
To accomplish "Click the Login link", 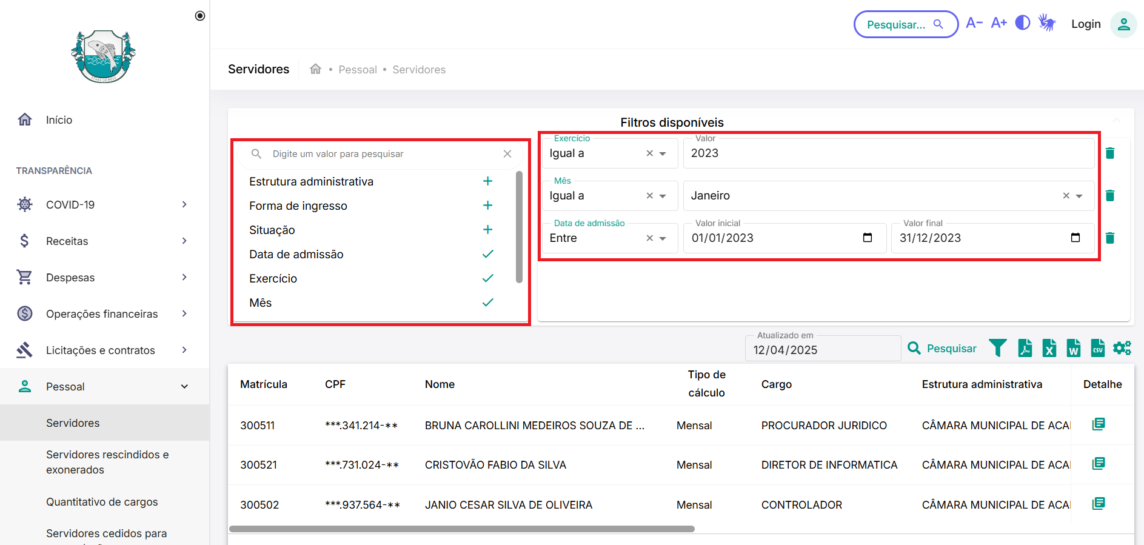I will [x=1085, y=24].
